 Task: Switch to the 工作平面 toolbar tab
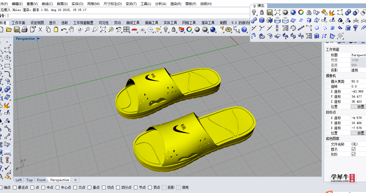(18, 23)
